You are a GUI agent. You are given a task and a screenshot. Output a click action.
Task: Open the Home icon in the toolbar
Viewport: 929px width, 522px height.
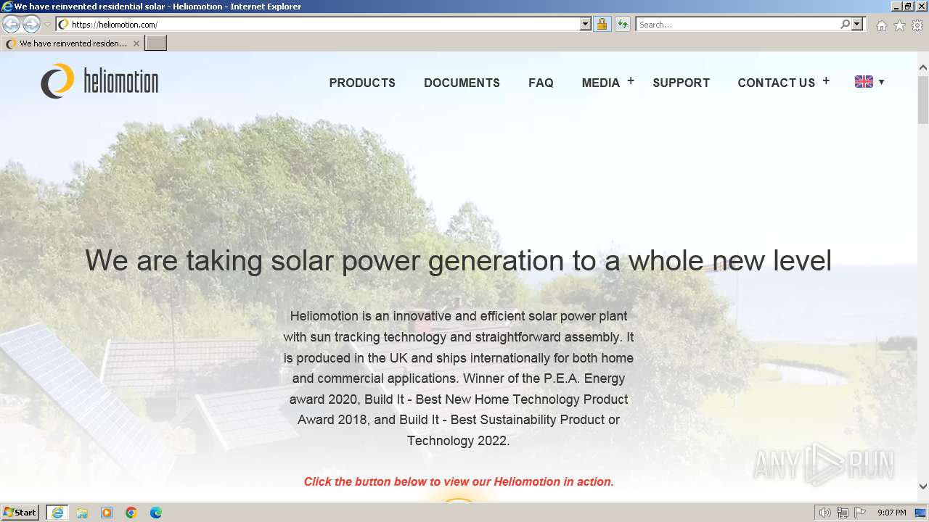coord(881,25)
